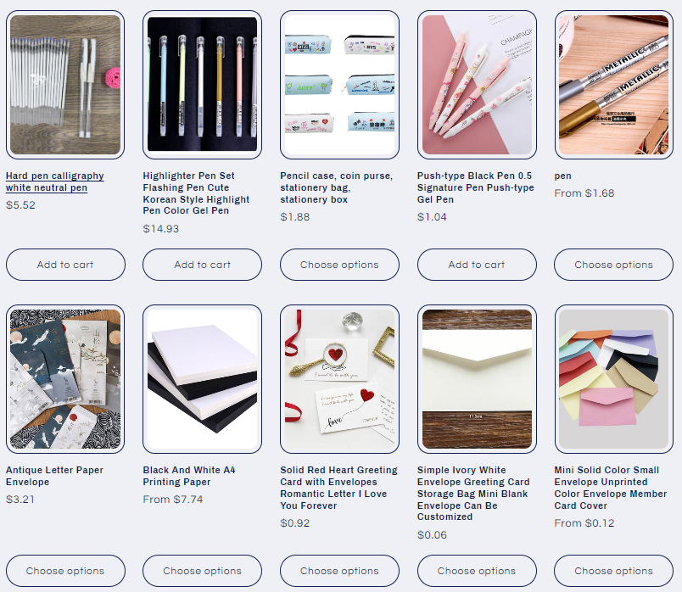Open the Highlighter Pen Set product image
682x592 pixels.
pos(202,85)
